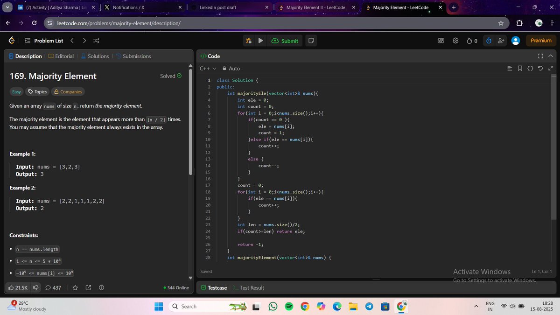Viewport: 560px width, 315px height.
Task: Dislike the problem thumbs down
Action: [35, 287]
